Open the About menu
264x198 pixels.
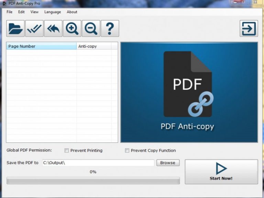[x=72, y=12]
